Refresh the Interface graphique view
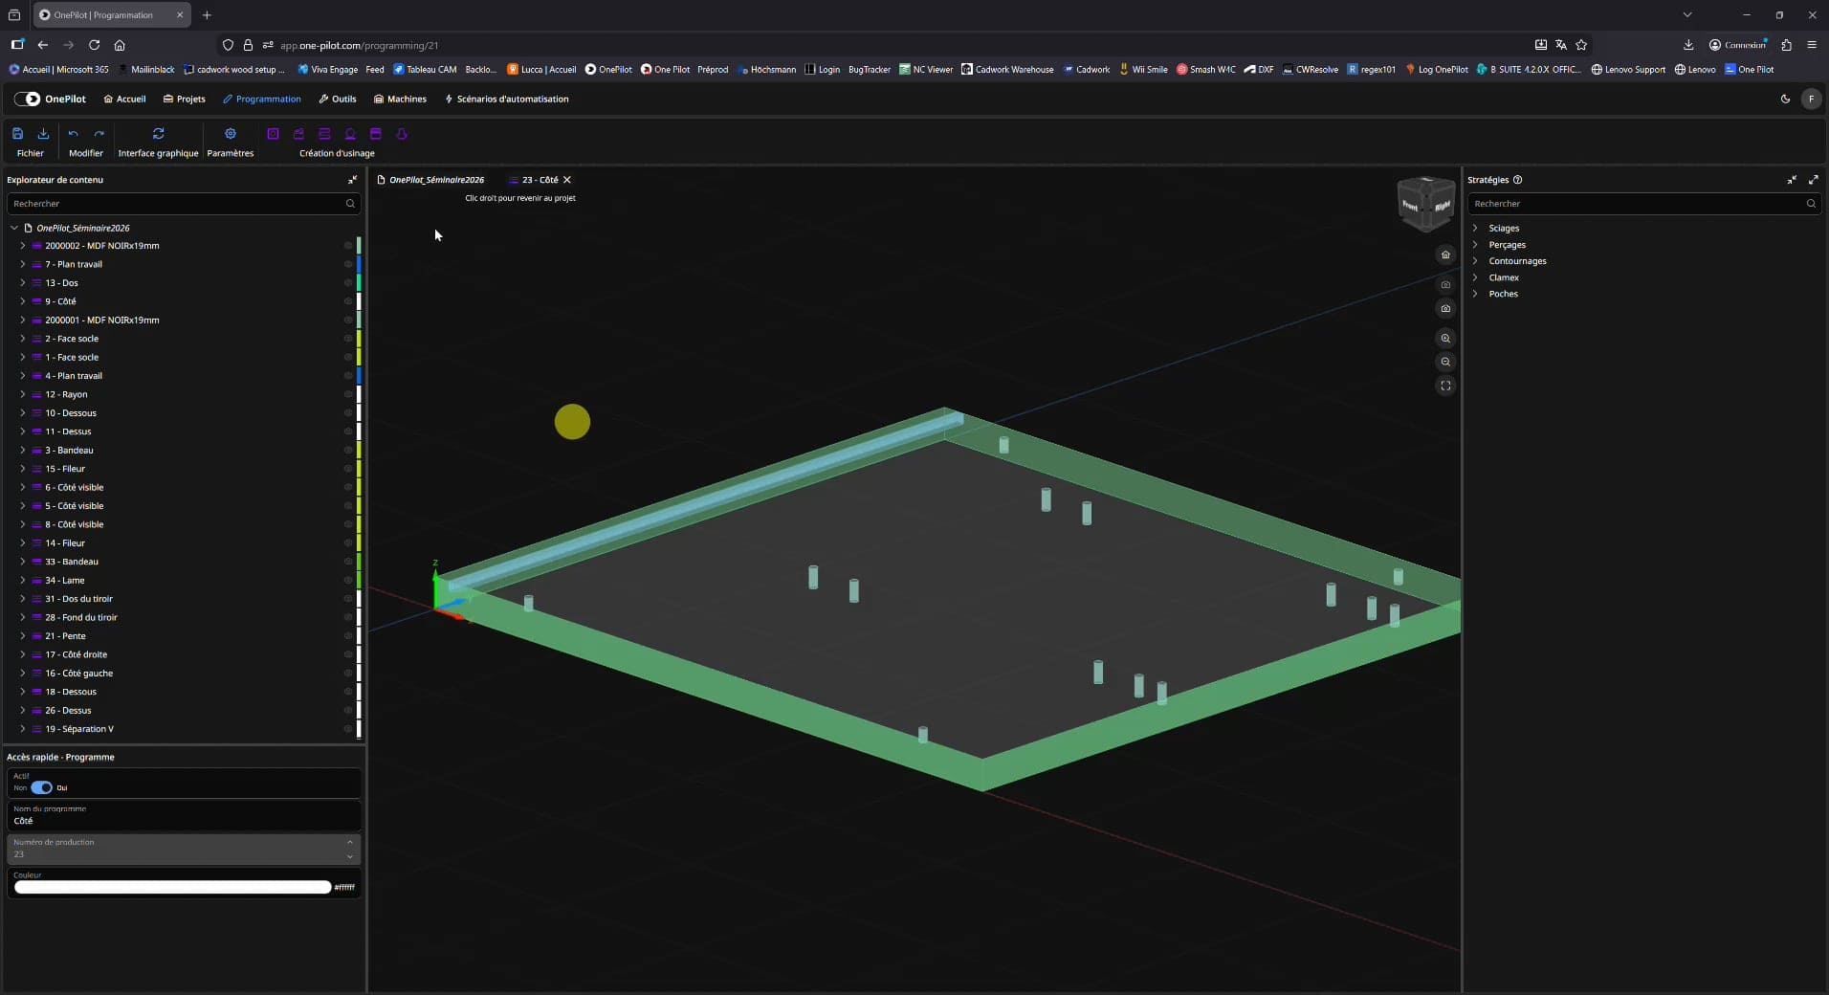 (x=158, y=134)
